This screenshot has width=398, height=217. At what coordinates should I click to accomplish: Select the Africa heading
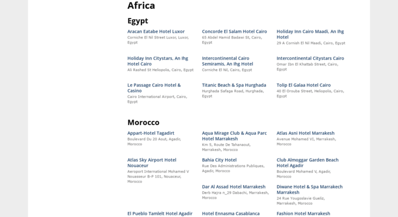[141, 5]
